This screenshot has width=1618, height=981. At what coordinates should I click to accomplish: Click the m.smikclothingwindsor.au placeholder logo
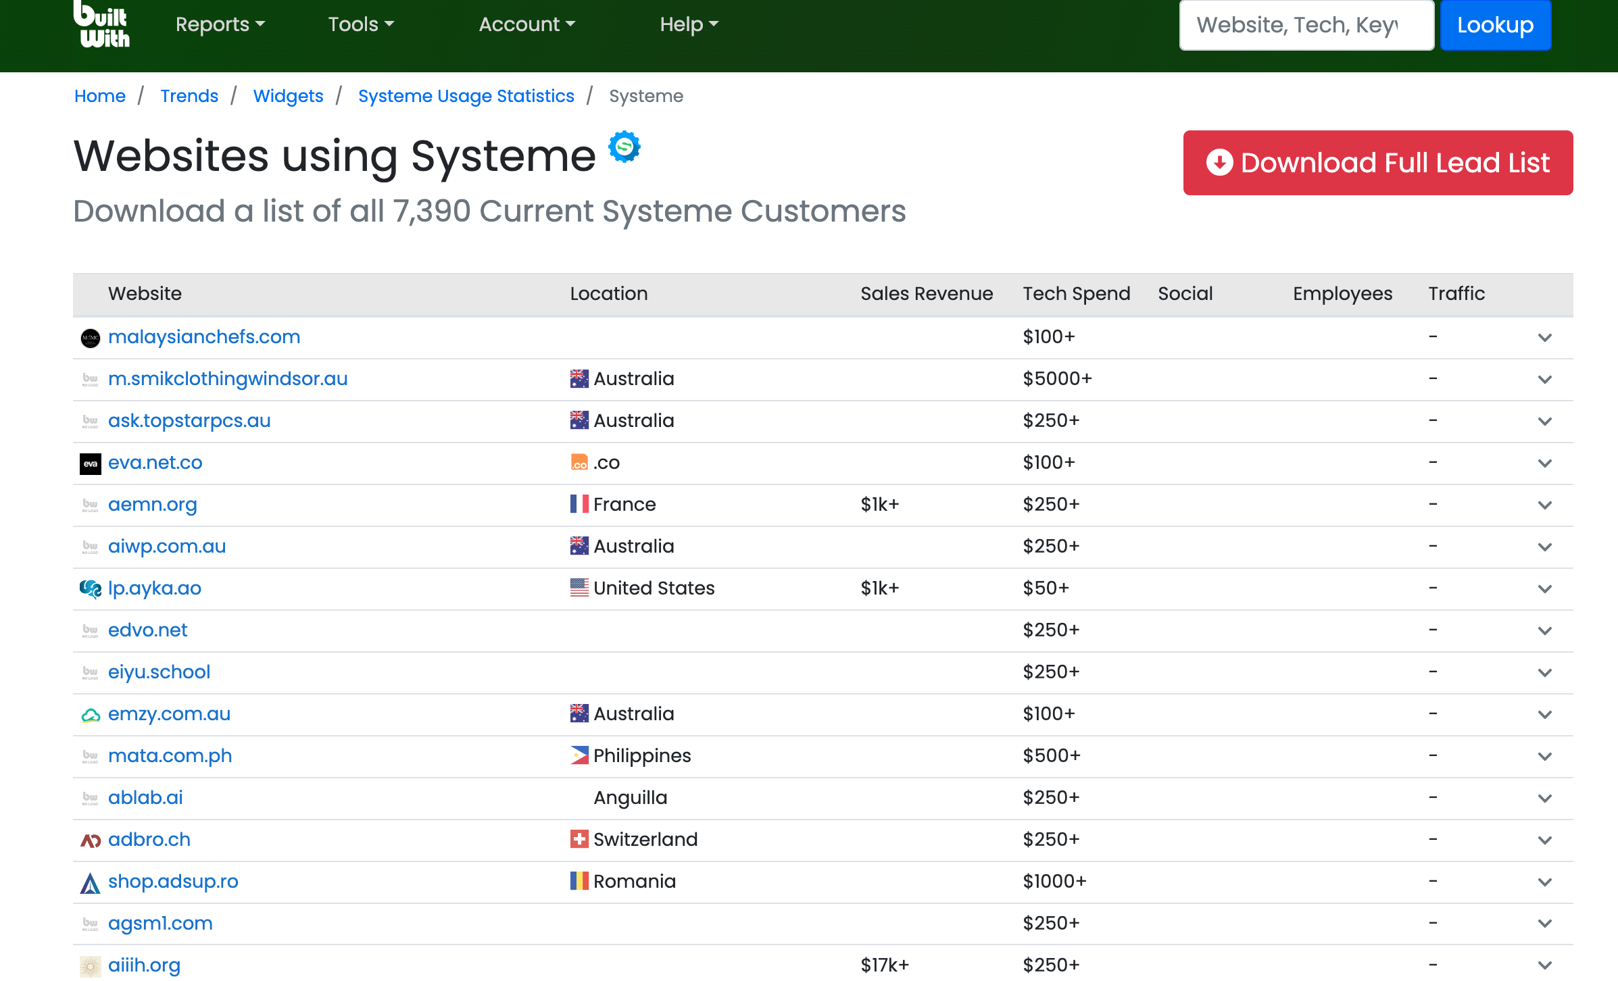[x=91, y=380]
